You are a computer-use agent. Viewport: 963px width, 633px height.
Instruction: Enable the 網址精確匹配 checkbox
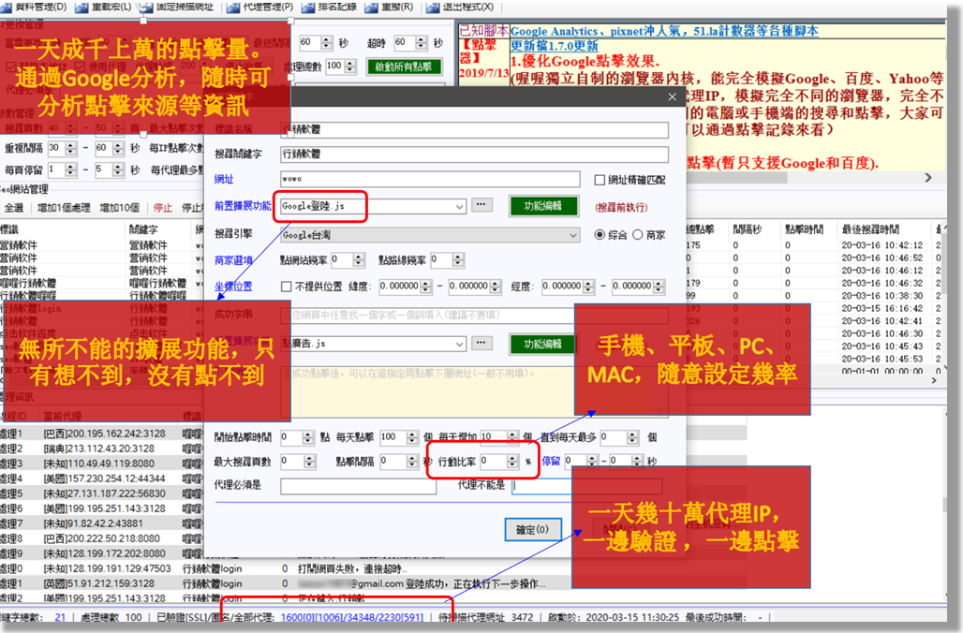(x=600, y=180)
